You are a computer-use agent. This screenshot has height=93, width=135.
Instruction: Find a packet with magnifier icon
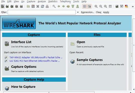tap(54, 6)
